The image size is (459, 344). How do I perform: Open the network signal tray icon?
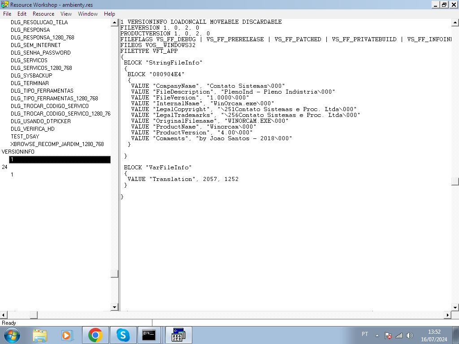coord(399,335)
